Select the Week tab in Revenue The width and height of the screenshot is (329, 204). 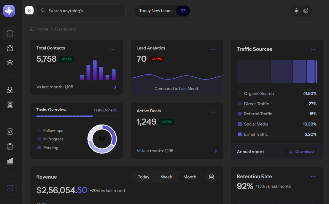click(x=166, y=177)
